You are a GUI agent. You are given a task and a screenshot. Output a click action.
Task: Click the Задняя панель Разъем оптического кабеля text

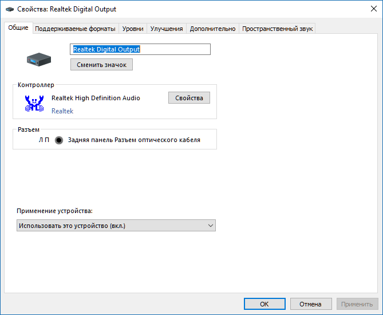click(134, 140)
